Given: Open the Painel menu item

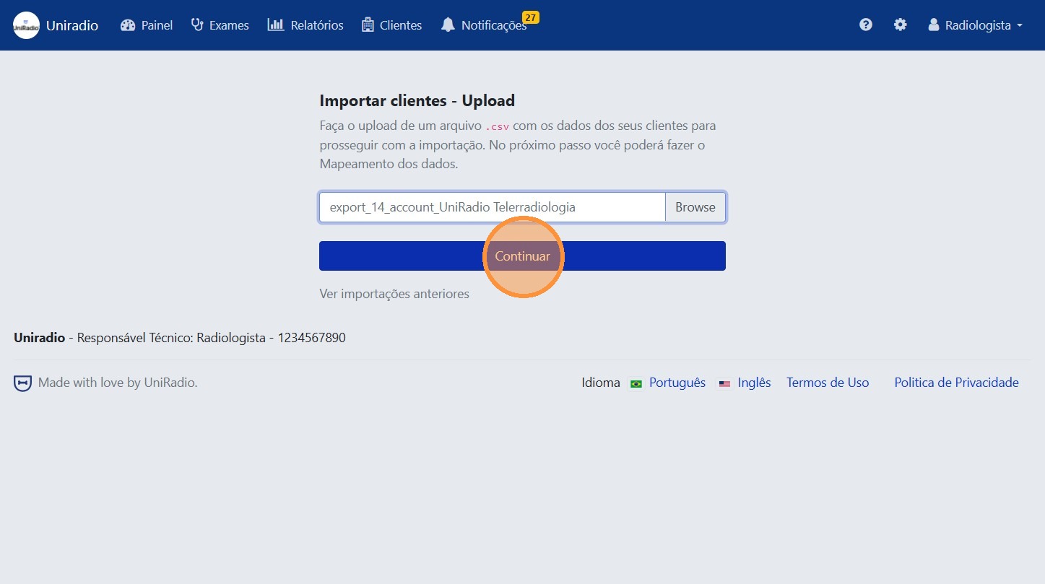Looking at the screenshot, I should (x=147, y=25).
